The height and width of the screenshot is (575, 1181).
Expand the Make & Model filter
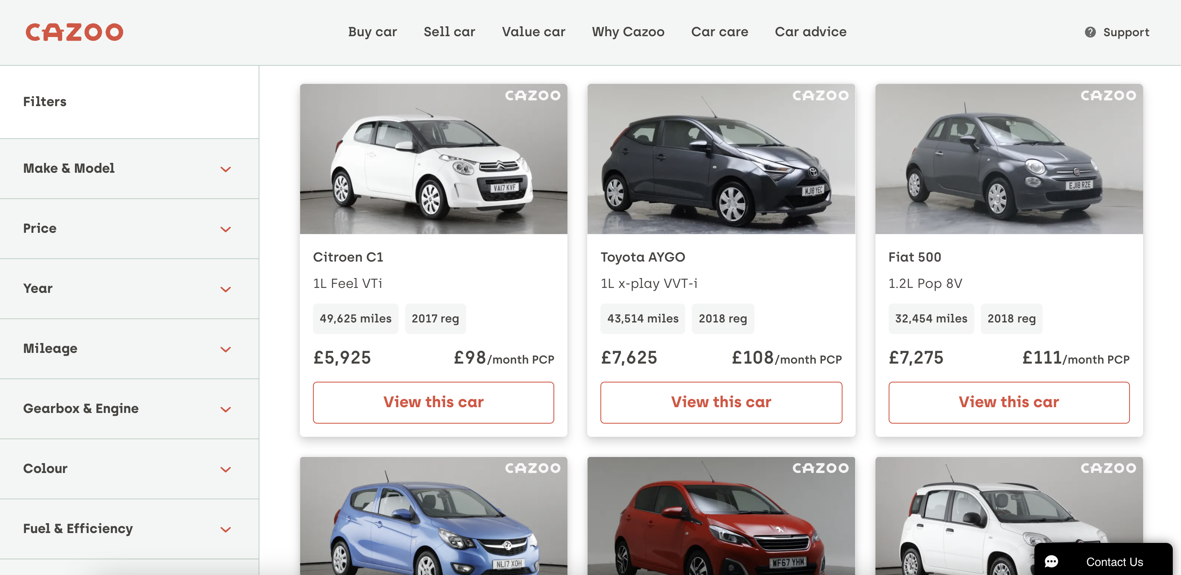pyautogui.click(x=129, y=169)
